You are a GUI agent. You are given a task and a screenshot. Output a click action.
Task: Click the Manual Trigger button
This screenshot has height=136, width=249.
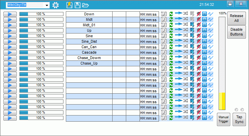pyautogui.click(x=223, y=119)
